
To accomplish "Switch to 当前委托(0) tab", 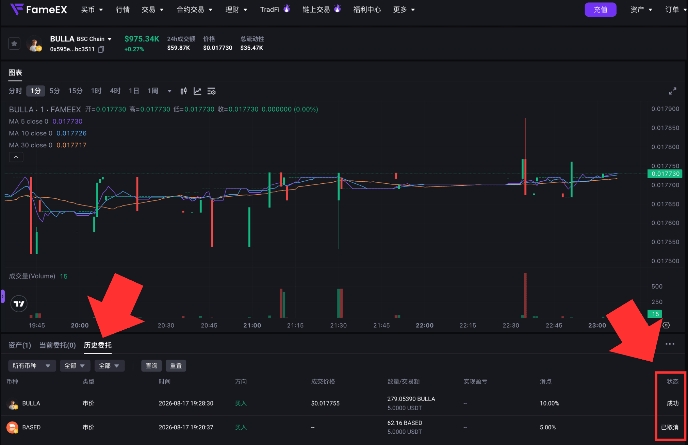I will click(58, 345).
